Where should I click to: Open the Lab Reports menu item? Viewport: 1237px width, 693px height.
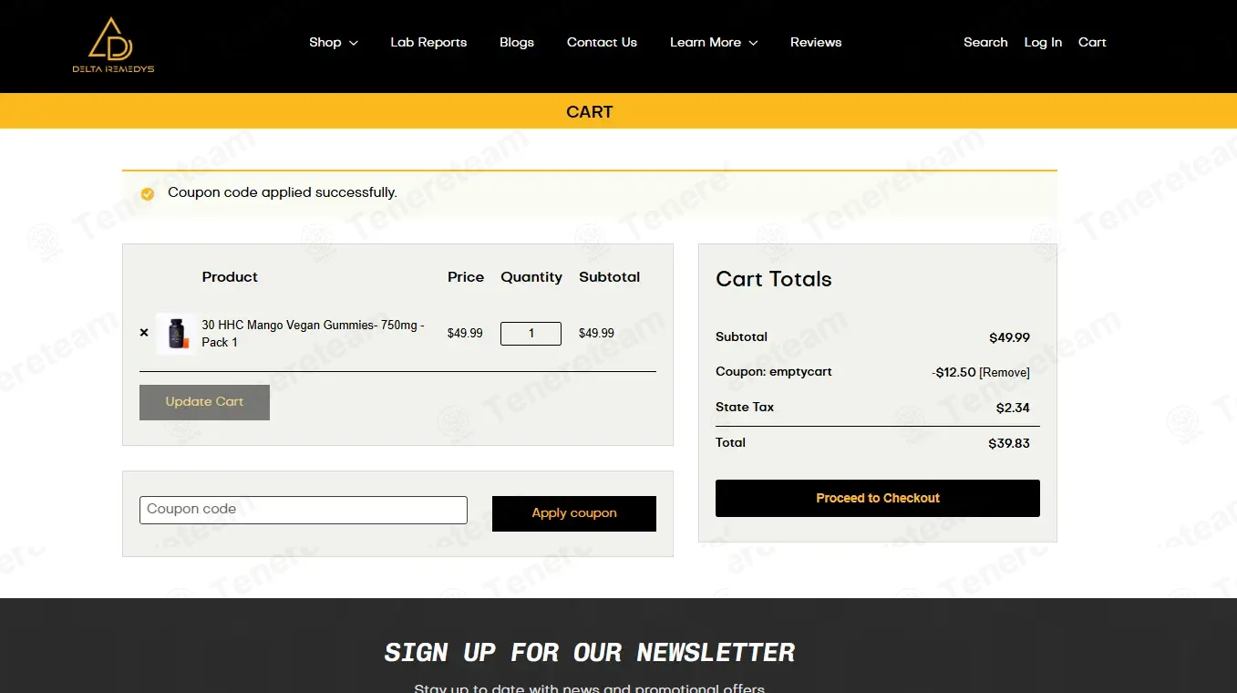tap(428, 42)
